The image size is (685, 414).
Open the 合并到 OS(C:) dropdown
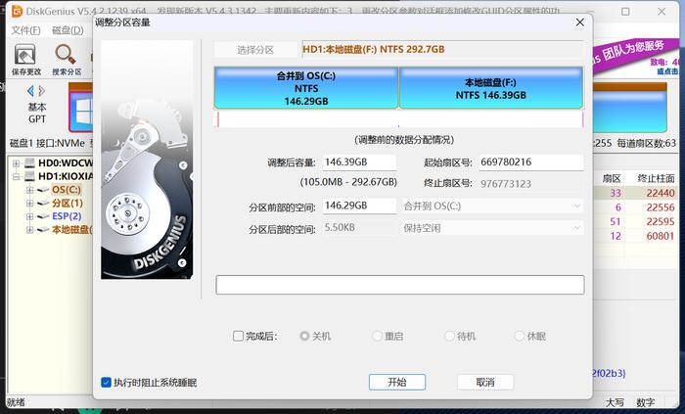(x=492, y=206)
